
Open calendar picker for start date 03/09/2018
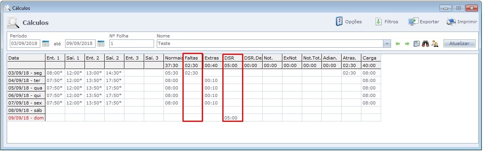click(x=45, y=43)
